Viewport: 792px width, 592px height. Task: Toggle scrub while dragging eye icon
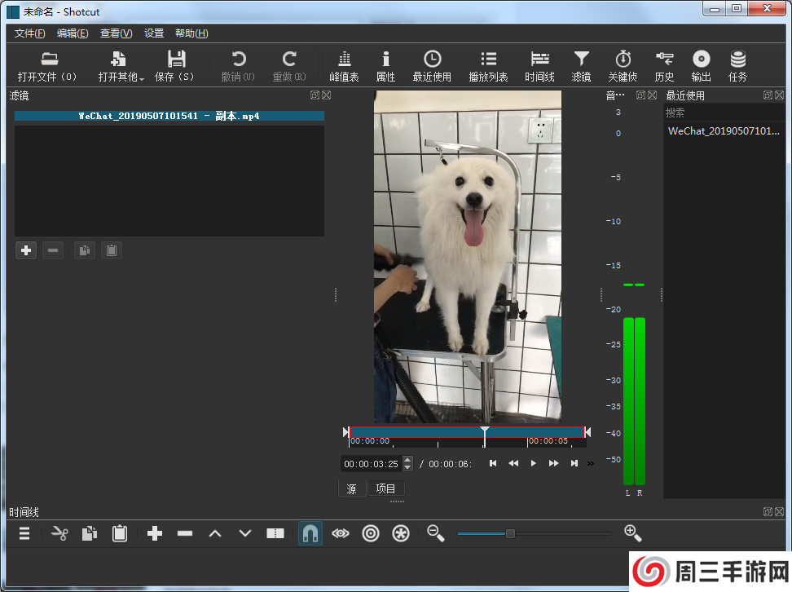pyautogui.click(x=341, y=533)
